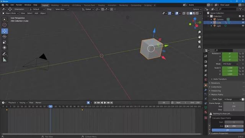Screen dimensions: 245x138
Task: Open the Orientation Default dropdown
Action: (x=37, y=9)
